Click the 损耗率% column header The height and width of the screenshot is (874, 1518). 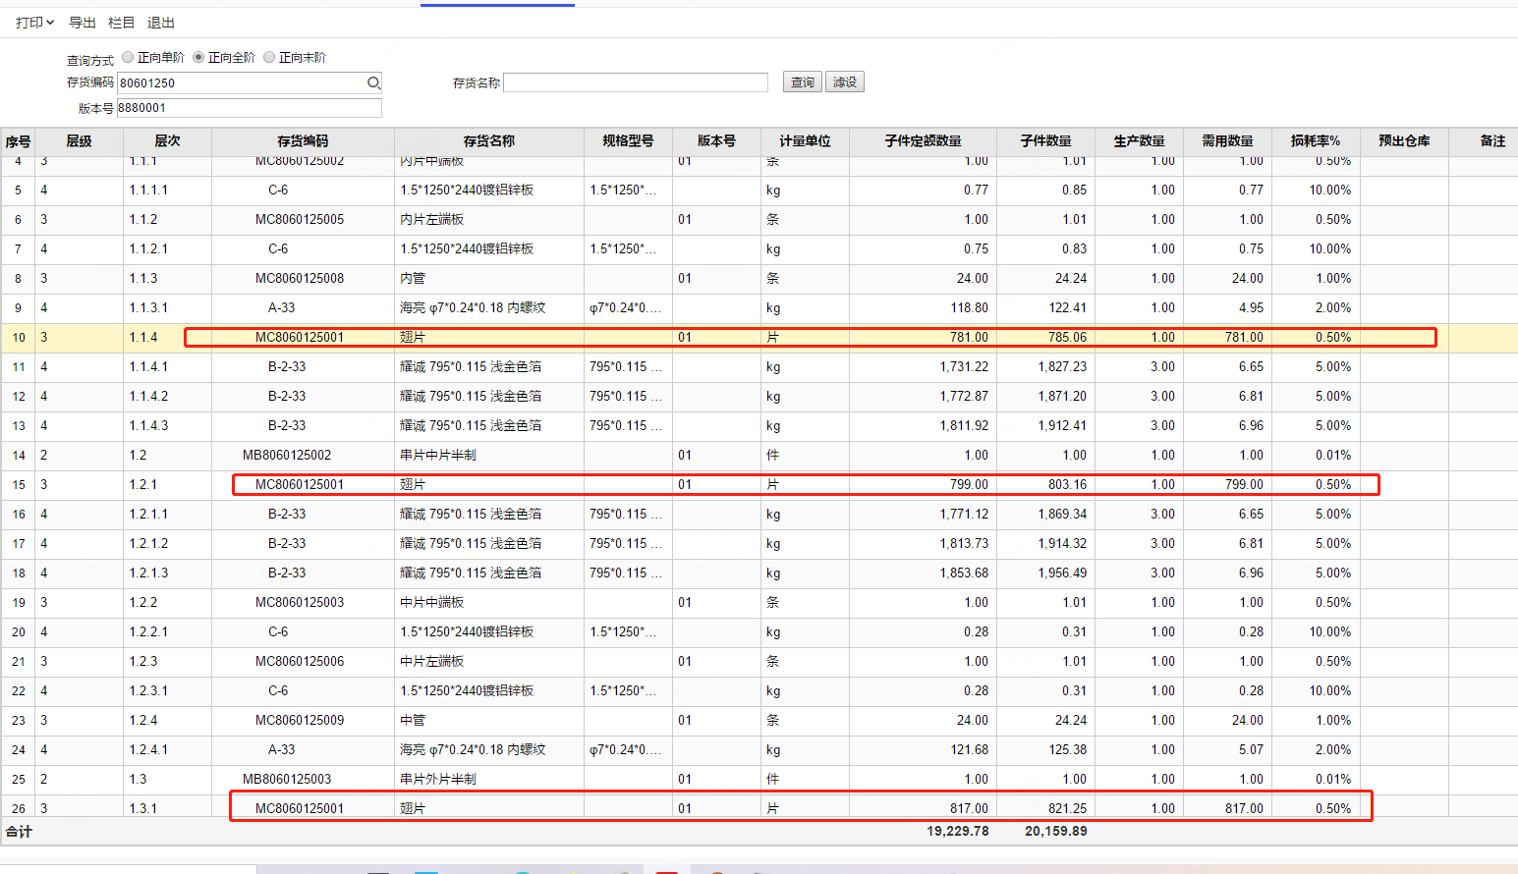pyautogui.click(x=1316, y=141)
